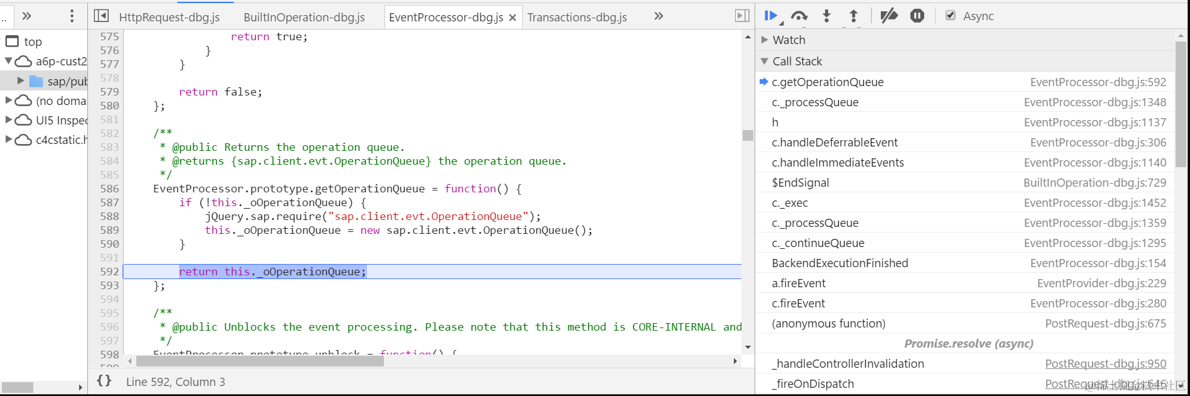Switch to HttpRequest-dbg.js tab
Viewport: 1190px width, 396px height.
tap(170, 18)
